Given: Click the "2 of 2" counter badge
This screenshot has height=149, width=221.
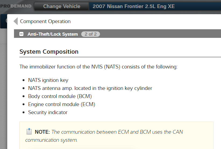Looking at the screenshot, I should pyautogui.click(x=91, y=34).
